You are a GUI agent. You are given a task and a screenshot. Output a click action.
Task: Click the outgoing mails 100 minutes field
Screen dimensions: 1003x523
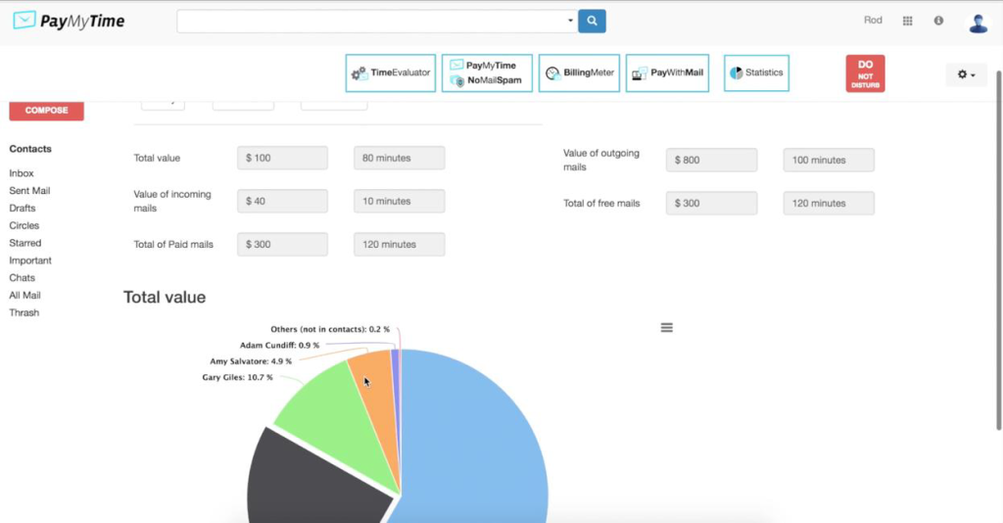[829, 160]
